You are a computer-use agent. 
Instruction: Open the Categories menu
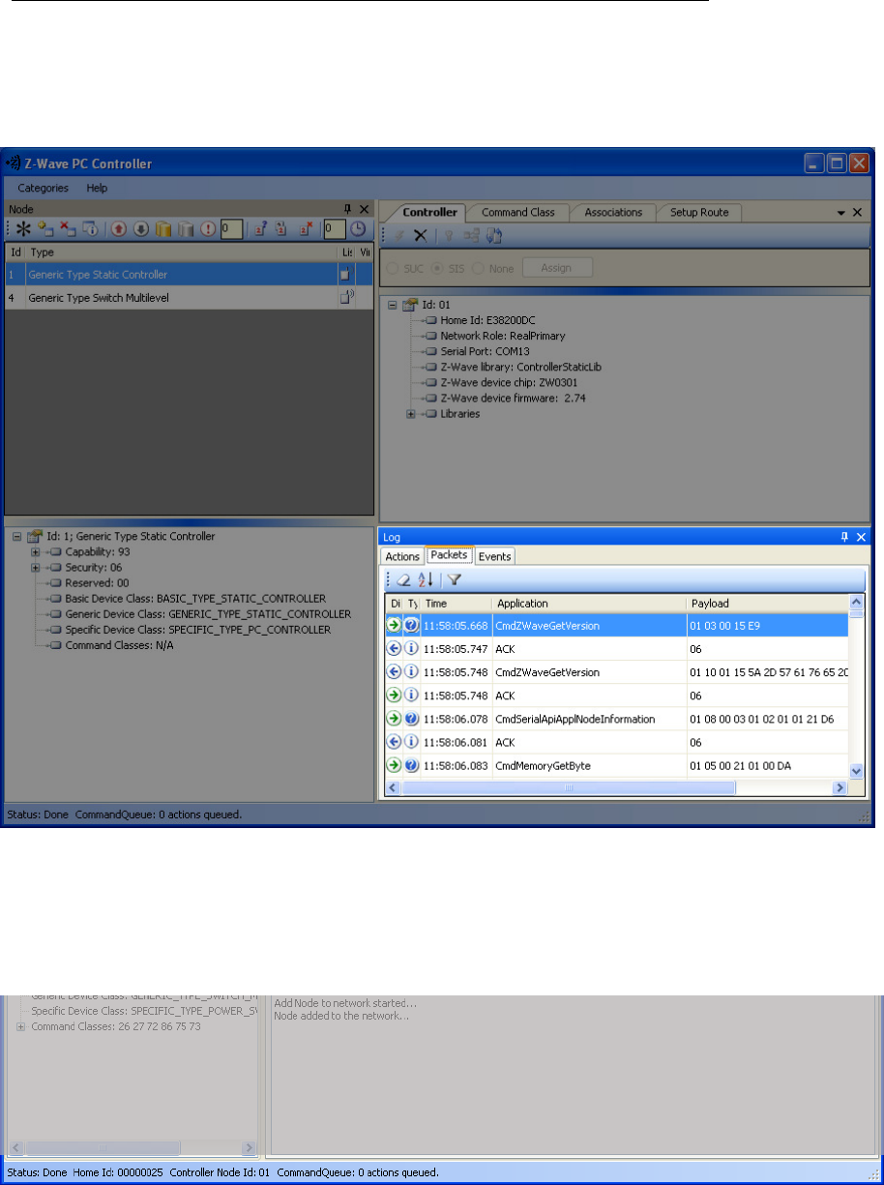tap(43, 188)
